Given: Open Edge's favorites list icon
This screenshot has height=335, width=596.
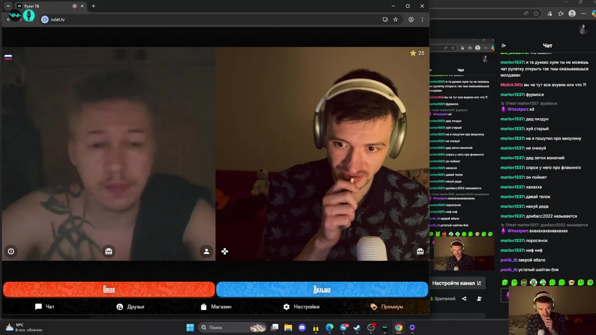Looking at the screenshot, I should pos(561,13).
